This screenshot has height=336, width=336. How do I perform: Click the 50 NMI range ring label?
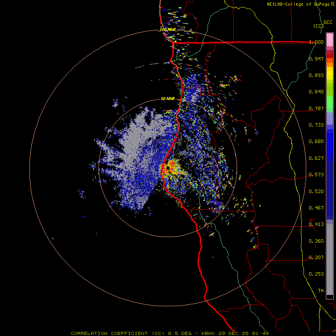pyautogui.click(x=168, y=99)
